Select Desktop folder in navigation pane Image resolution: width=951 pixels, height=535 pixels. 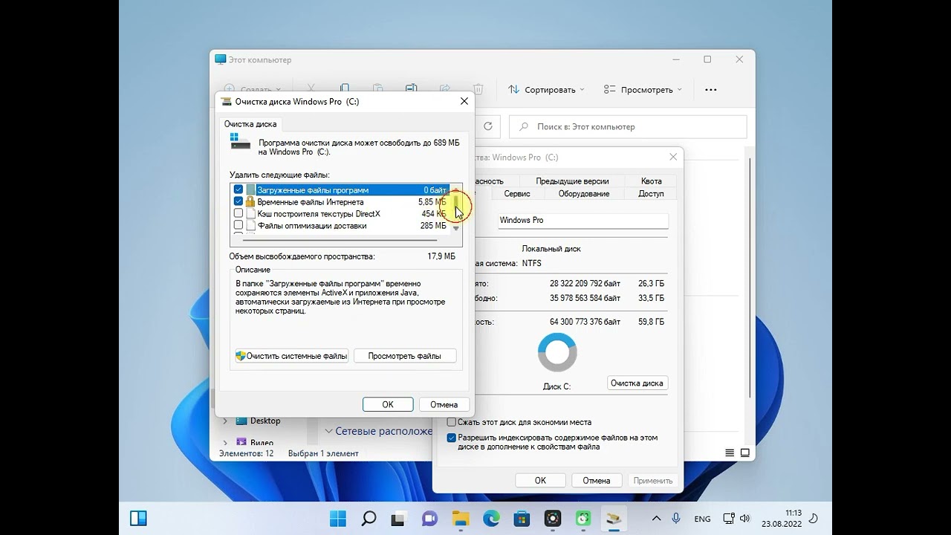click(x=265, y=421)
